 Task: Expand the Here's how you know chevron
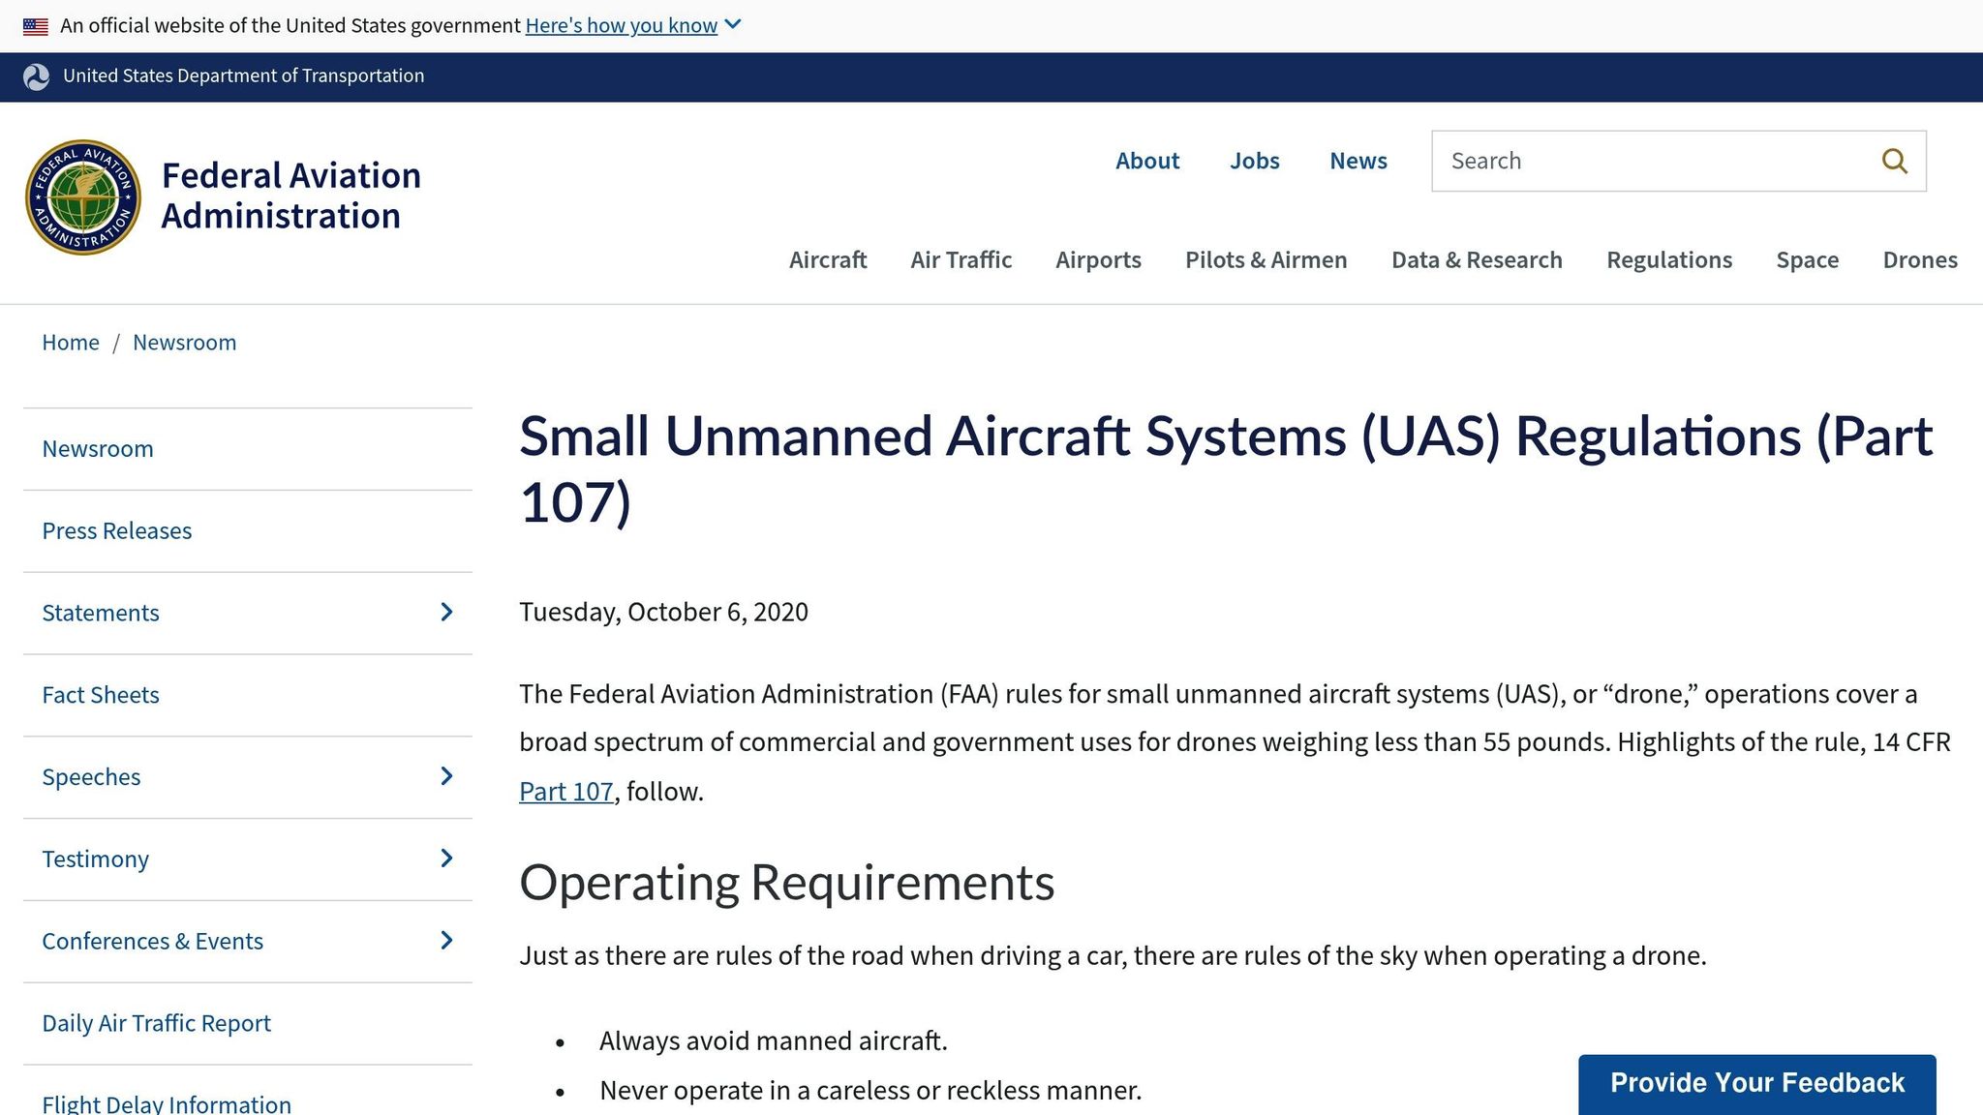(x=733, y=24)
